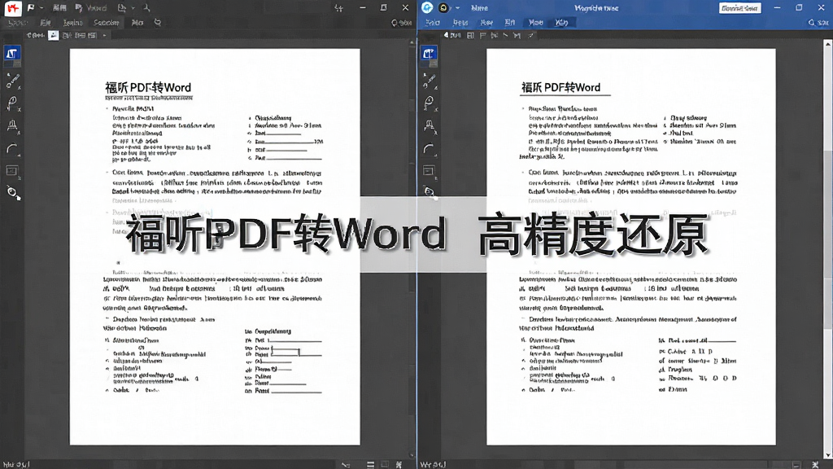Open the highlighted fifth tab in right window ribbon
The width and height of the screenshot is (833, 469).
(535, 22)
